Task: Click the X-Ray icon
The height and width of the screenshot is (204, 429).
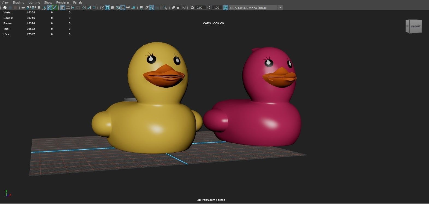Action: [x=173, y=8]
